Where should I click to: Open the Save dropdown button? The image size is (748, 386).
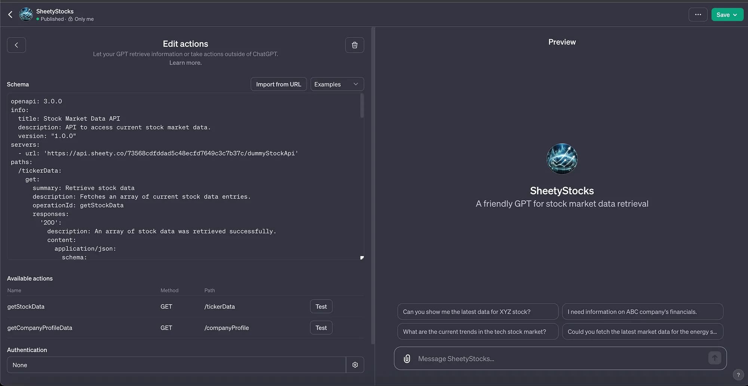click(727, 15)
